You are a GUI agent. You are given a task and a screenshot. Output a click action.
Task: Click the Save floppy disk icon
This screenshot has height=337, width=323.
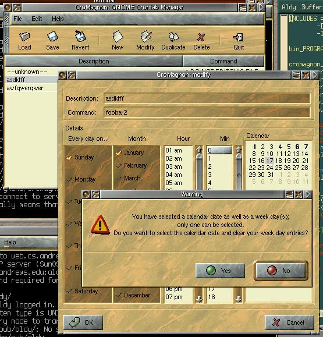click(52, 37)
